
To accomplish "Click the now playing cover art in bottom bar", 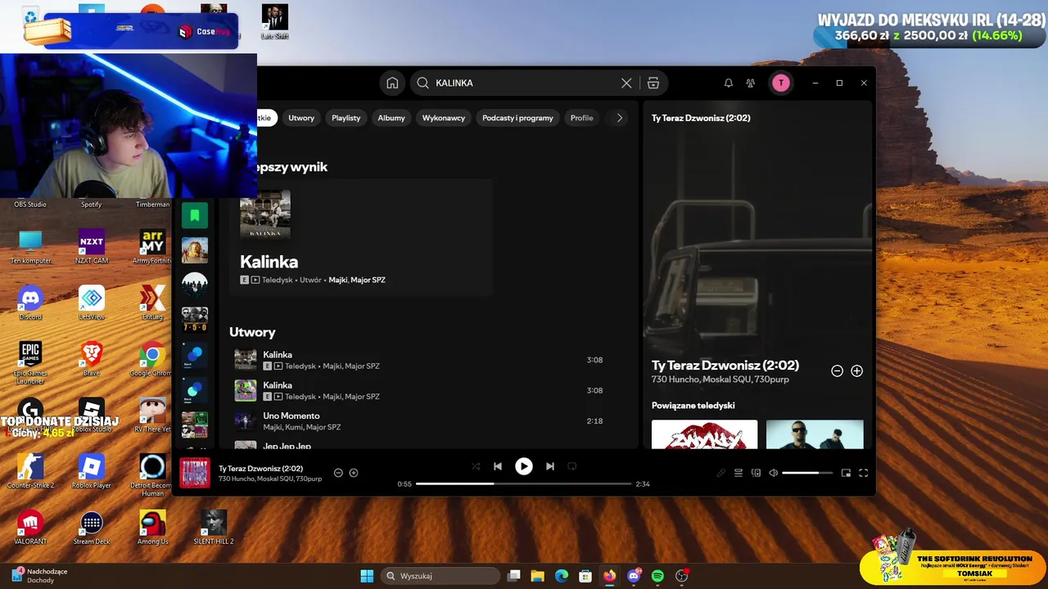I will (x=195, y=473).
